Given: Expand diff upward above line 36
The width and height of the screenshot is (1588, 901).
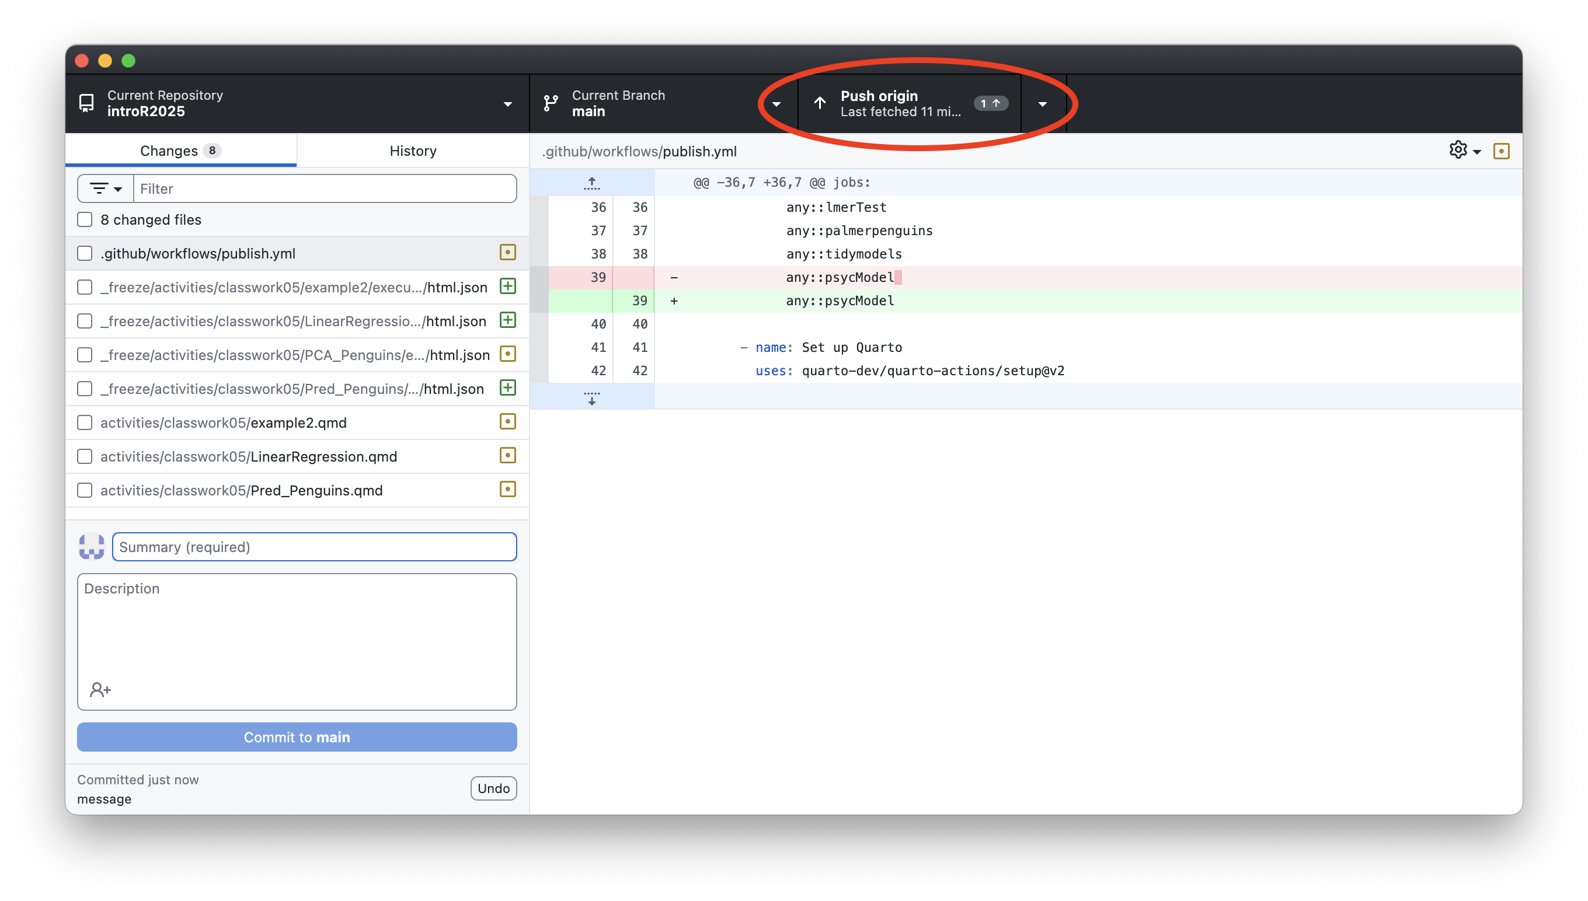Looking at the screenshot, I should [x=591, y=183].
